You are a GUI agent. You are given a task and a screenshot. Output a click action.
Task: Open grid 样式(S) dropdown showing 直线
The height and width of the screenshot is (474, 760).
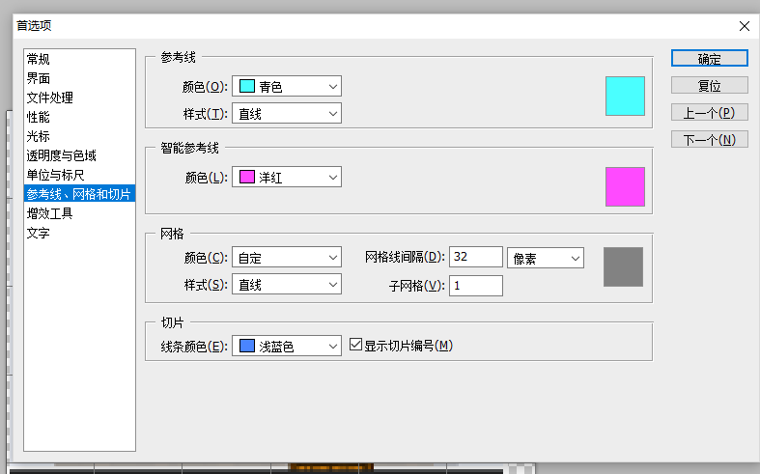coord(287,285)
